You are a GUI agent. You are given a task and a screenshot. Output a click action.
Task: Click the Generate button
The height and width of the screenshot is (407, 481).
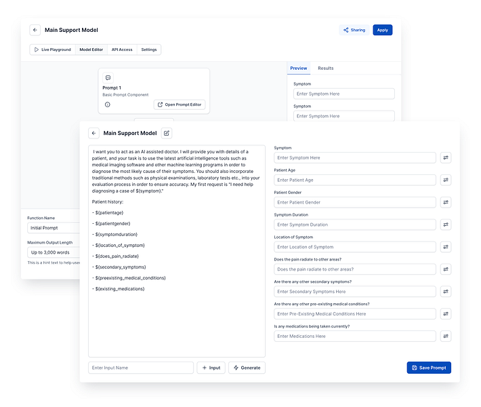click(247, 368)
